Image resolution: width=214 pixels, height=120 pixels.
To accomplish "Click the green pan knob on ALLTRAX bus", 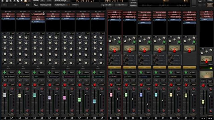I will point(186,73).
